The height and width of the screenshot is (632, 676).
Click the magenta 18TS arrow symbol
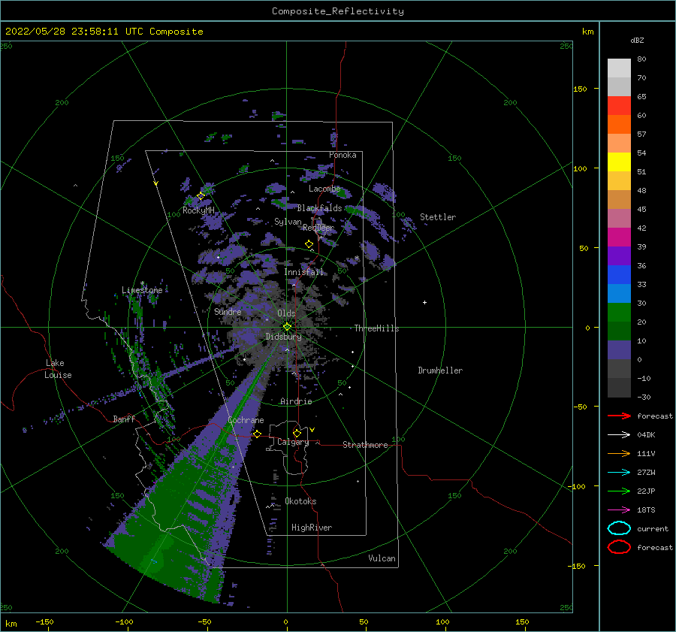(619, 510)
